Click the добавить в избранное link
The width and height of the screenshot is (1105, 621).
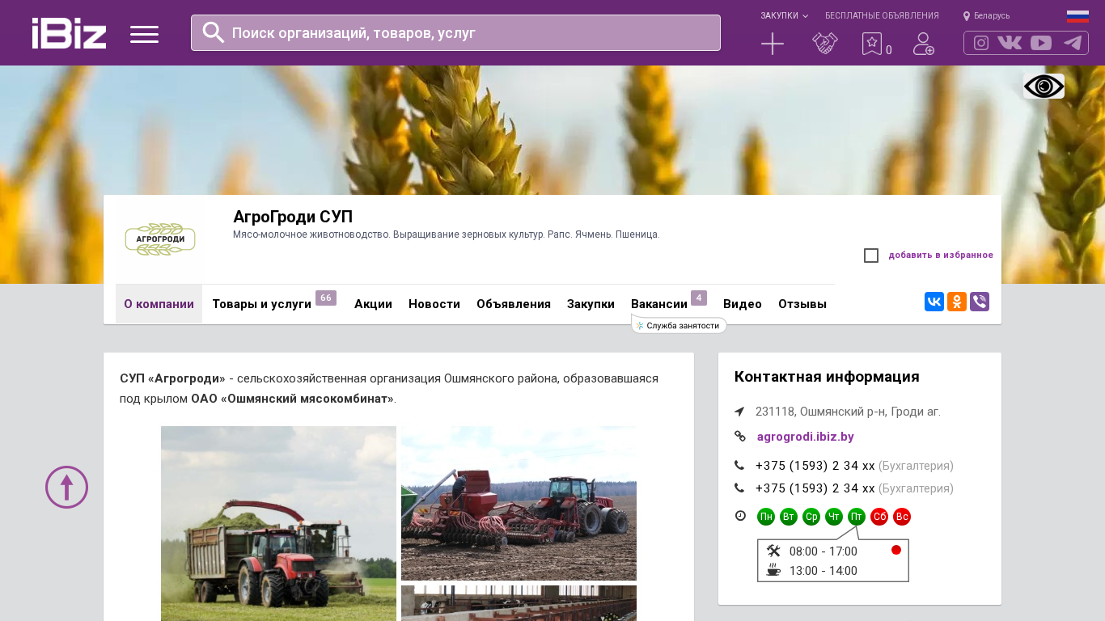(x=941, y=256)
